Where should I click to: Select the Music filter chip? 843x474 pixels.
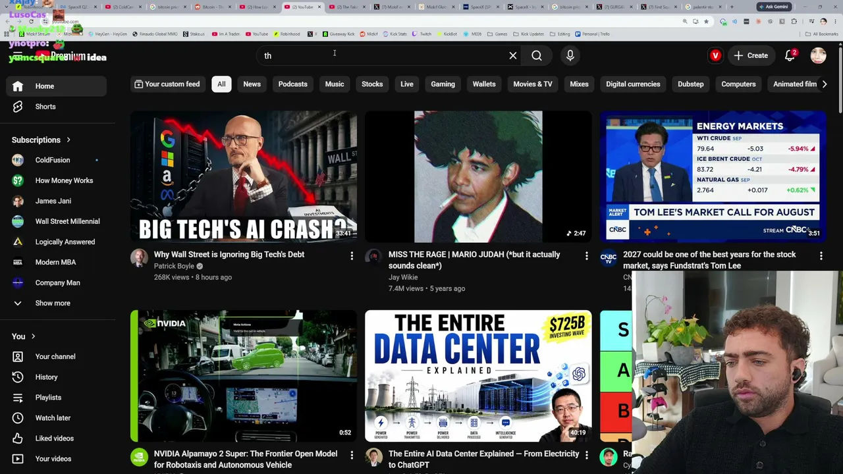[x=335, y=84]
